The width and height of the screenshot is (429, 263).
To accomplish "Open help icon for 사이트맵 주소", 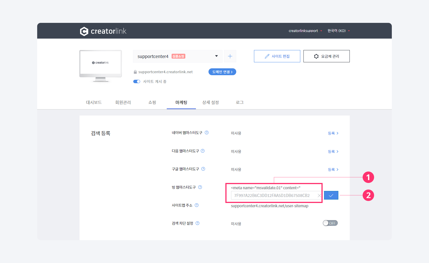I will coord(197,205).
